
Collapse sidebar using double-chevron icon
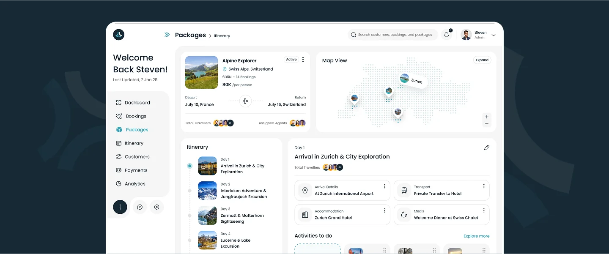coord(167,35)
